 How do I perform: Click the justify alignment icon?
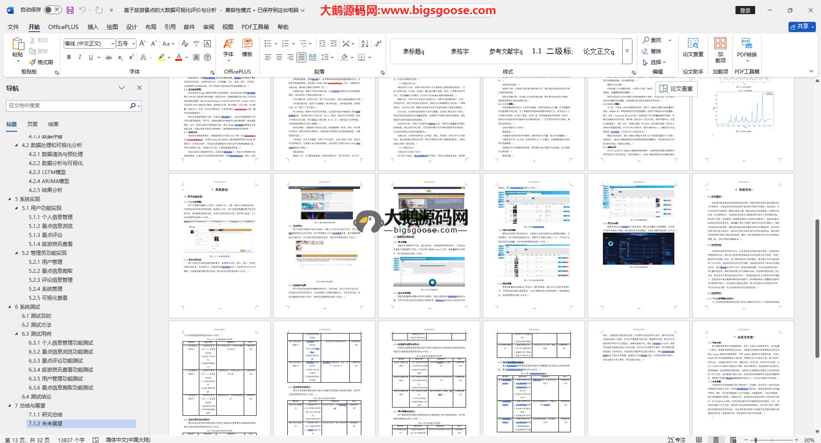[301, 57]
